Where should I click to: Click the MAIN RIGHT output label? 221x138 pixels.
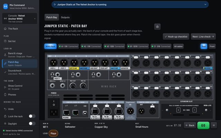[94, 68]
